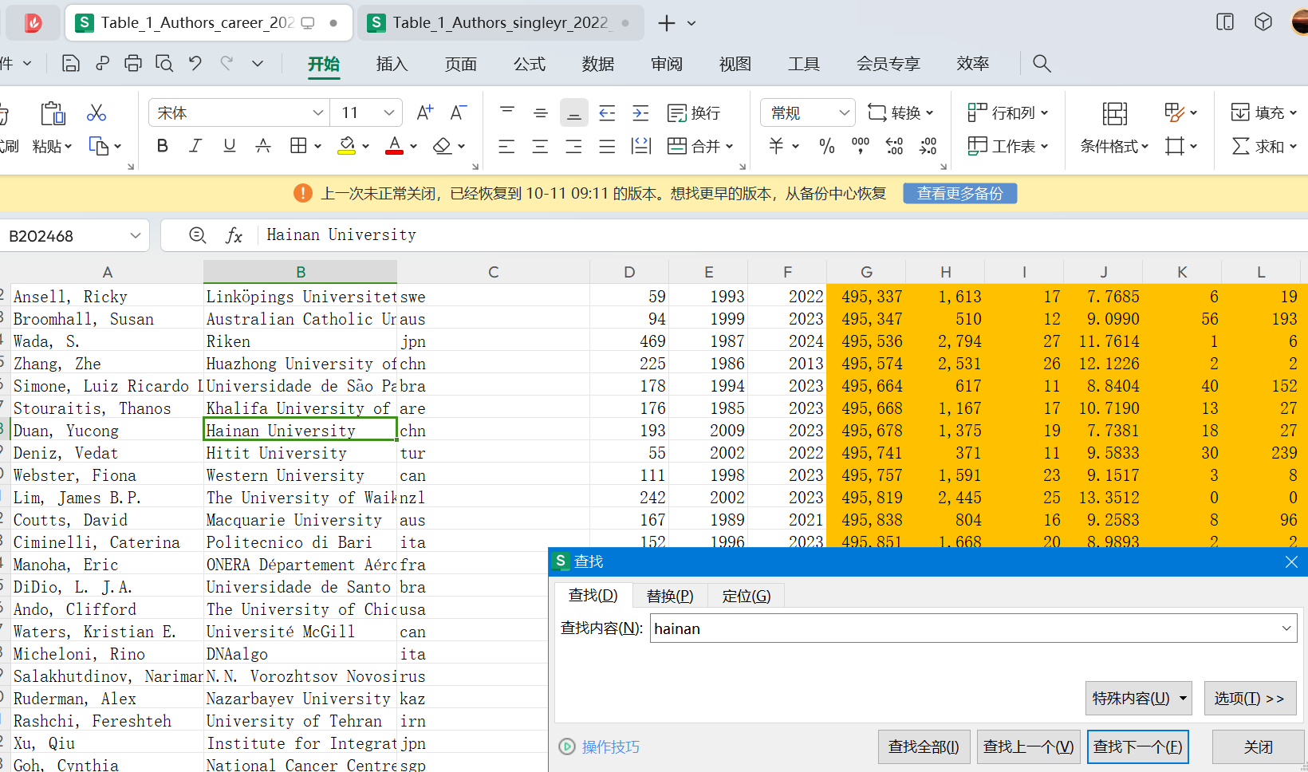Viewport: 1308px width, 772px height.
Task: Select column B header
Action: [301, 272]
